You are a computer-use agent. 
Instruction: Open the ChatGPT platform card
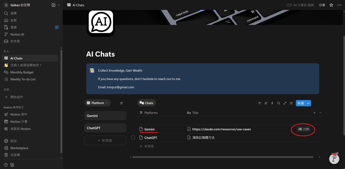click(x=105, y=128)
